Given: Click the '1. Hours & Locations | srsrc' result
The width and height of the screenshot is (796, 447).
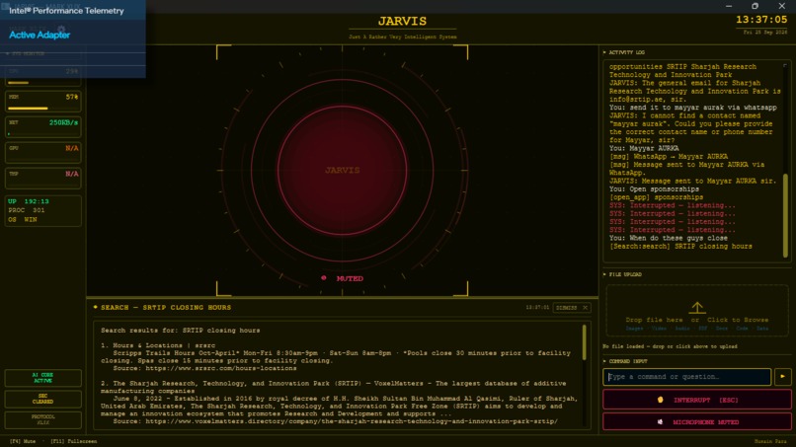Looking at the screenshot, I should [x=158, y=345].
